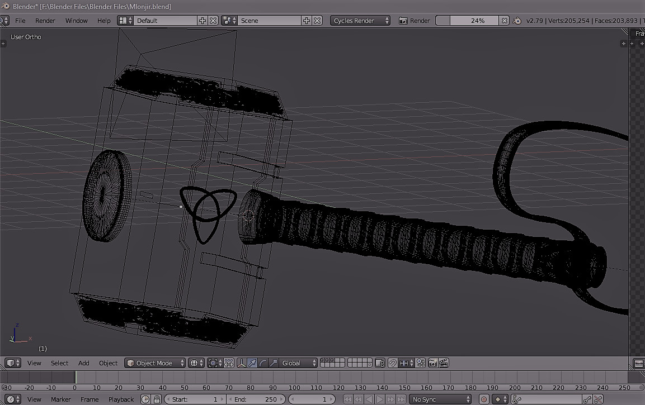Viewport: 645px width, 405px height.
Task: Edit the Default screen layout name
Action: (x=166, y=21)
